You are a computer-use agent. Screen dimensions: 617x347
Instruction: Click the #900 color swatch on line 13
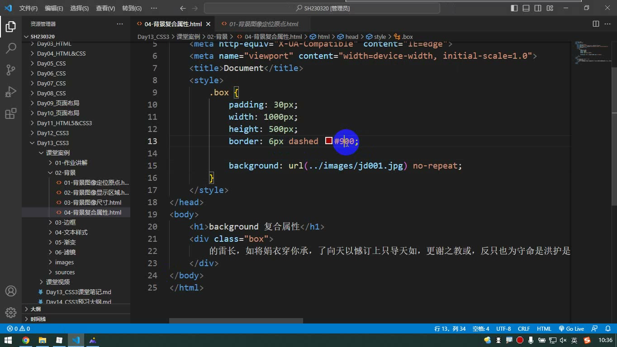(329, 141)
